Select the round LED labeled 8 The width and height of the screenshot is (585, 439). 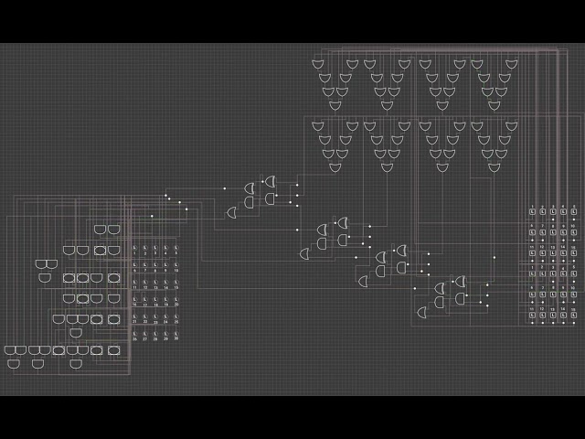pos(155,265)
